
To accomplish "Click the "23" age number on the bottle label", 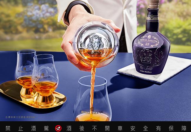I will tap(147, 44).
